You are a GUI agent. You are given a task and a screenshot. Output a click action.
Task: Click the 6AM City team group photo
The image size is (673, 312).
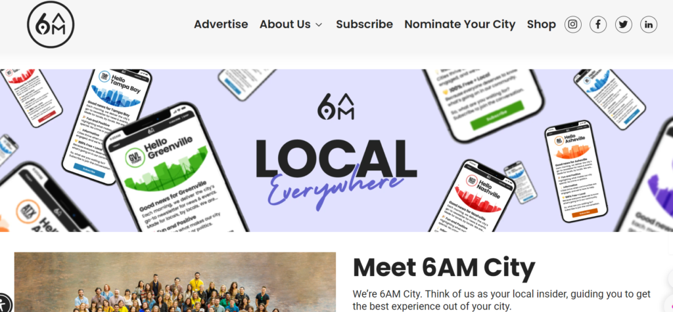point(175,282)
